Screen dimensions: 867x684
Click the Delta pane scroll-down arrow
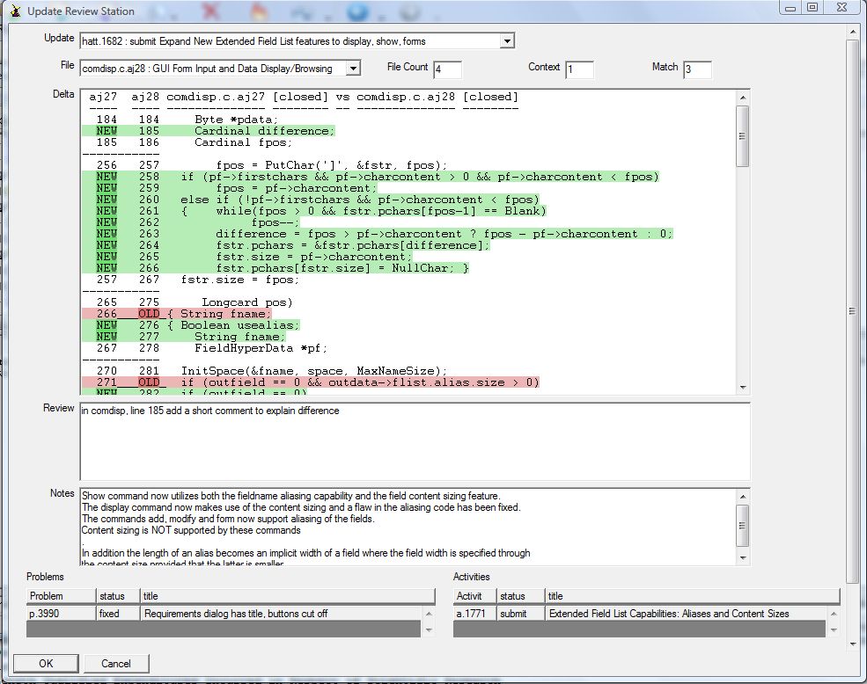pyautogui.click(x=743, y=387)
